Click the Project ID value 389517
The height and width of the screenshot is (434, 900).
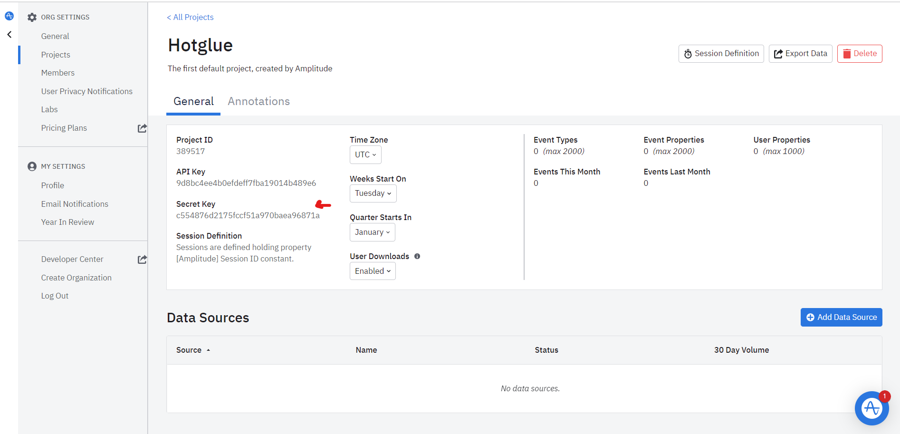point(191,151)
